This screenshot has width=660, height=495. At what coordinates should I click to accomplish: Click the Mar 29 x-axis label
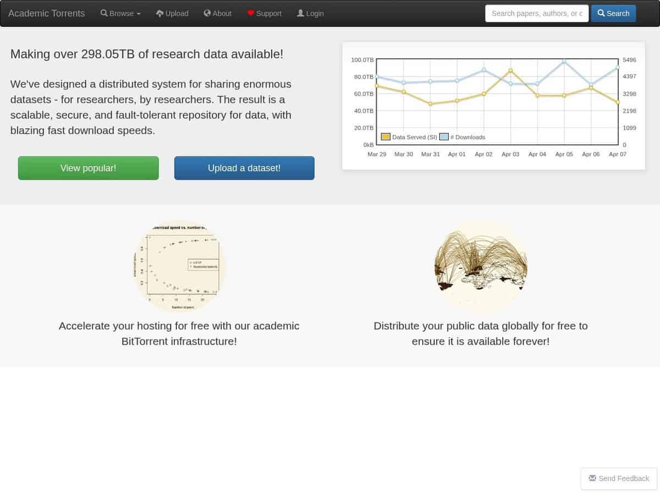click(x=377, y=154)
